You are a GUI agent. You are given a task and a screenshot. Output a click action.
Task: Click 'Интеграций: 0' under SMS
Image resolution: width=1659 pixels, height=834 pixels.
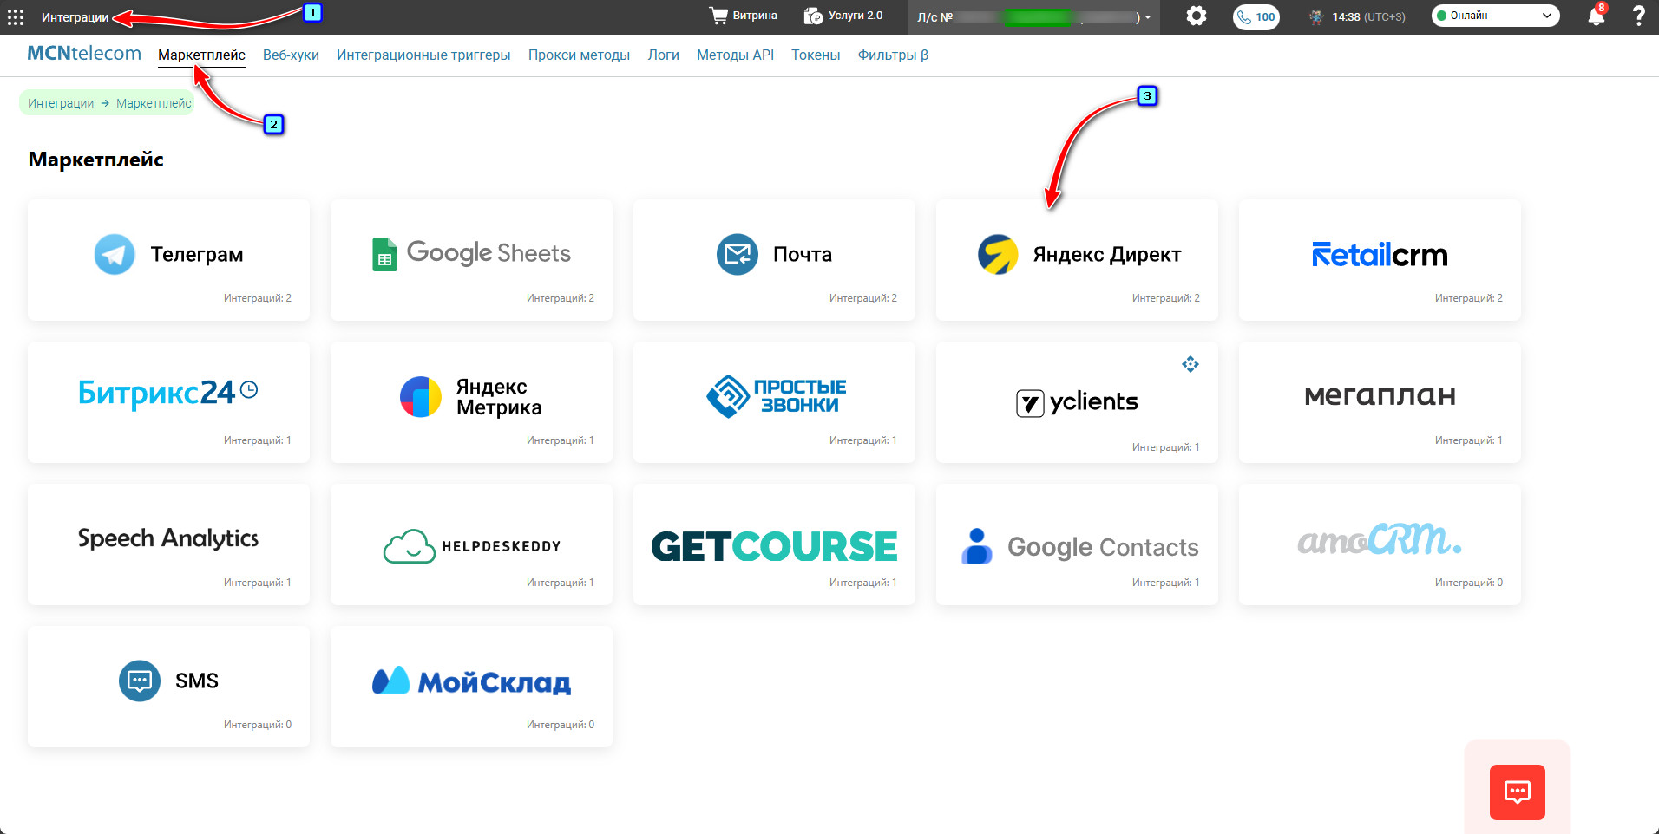(258, 725)
